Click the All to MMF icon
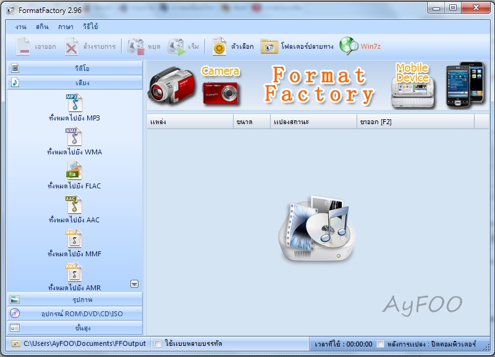The width and height of the screenshot is (495, 357). coord(74,238)
